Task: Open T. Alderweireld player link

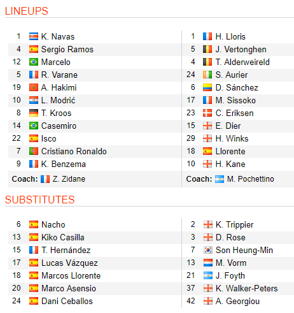Action: point(242,62)
